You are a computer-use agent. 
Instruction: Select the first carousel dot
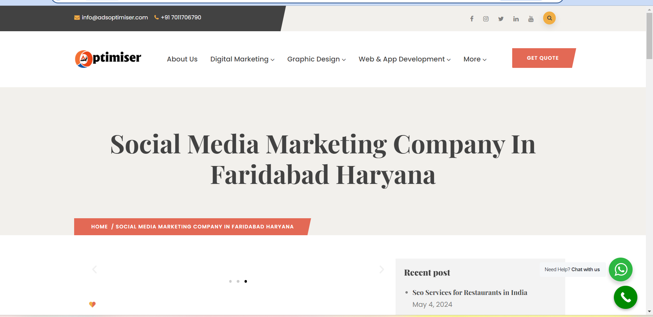pos(230,281)
